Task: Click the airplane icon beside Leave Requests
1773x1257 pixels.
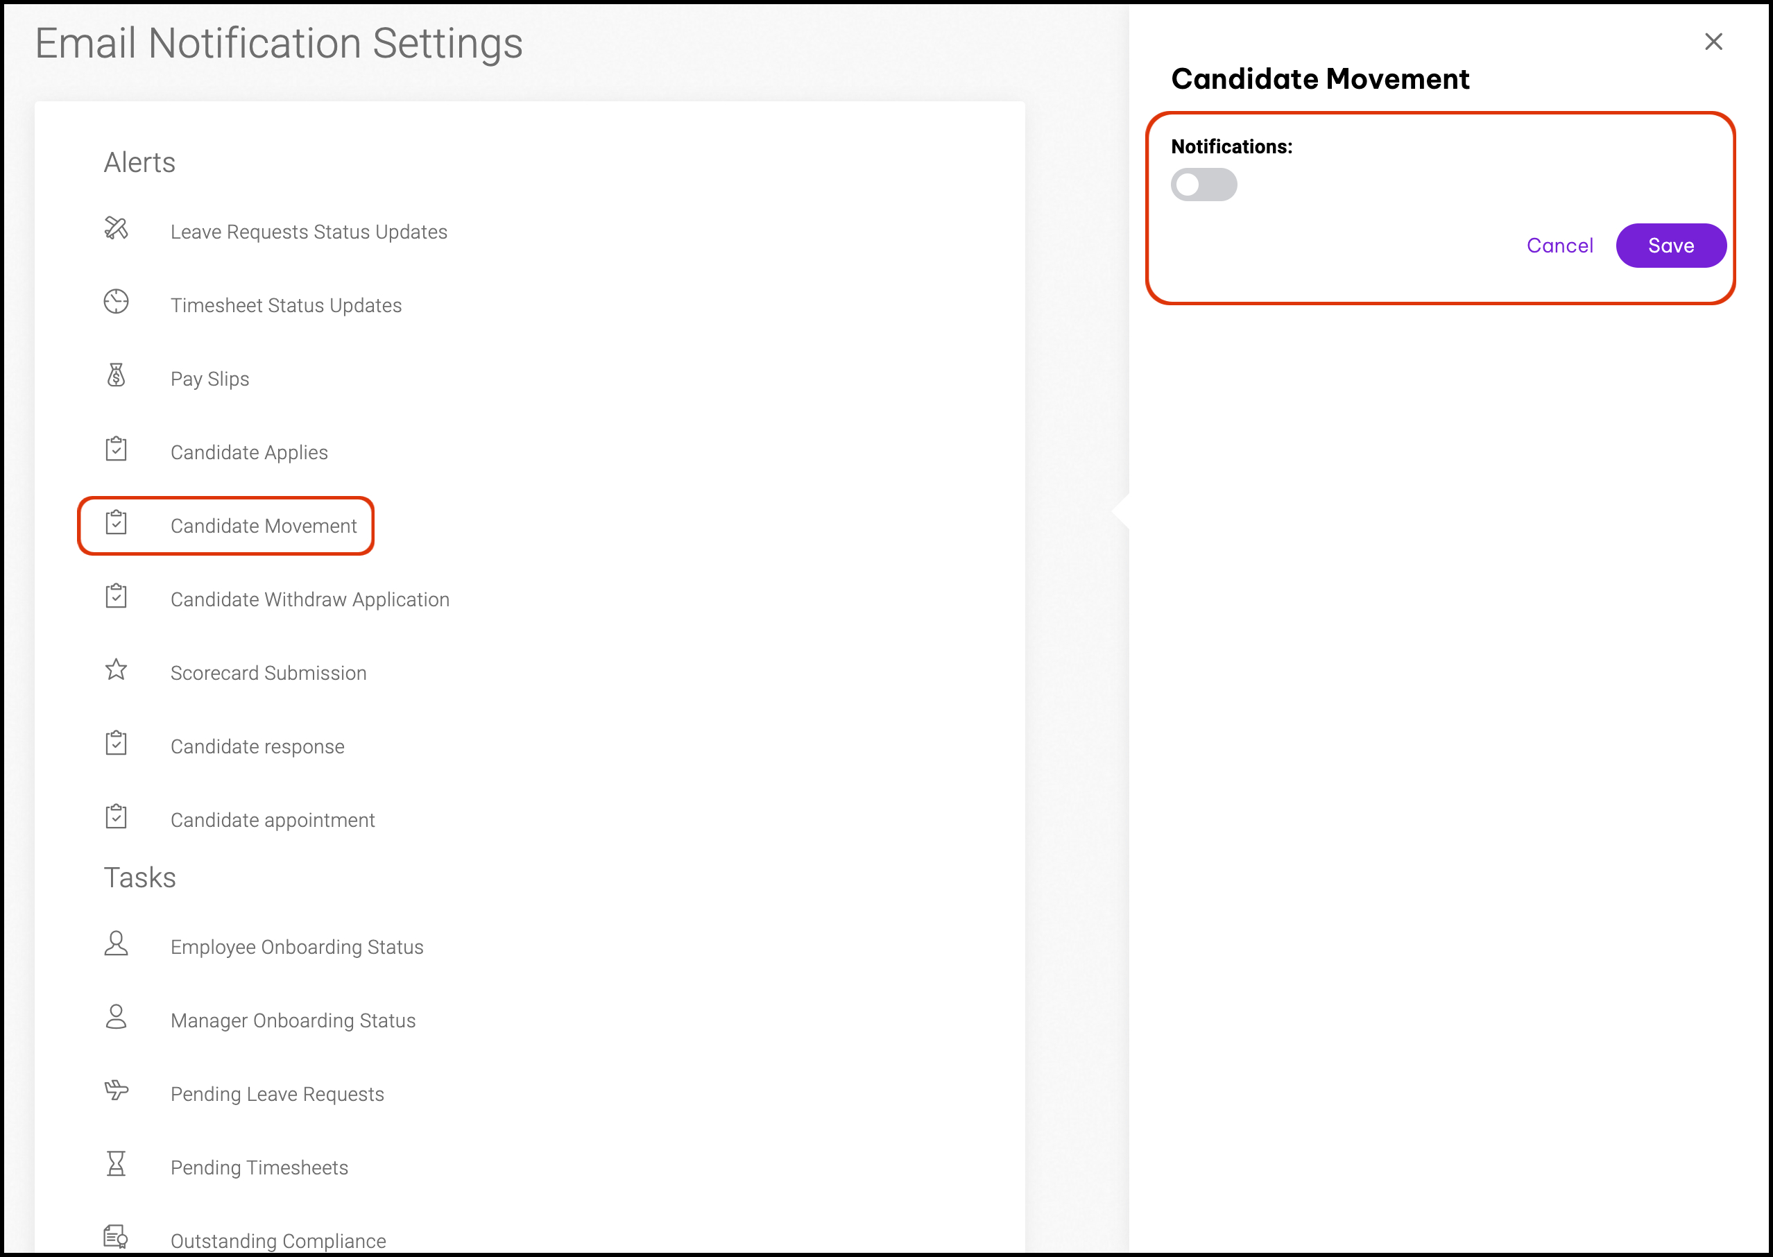Action: point(116,228)
